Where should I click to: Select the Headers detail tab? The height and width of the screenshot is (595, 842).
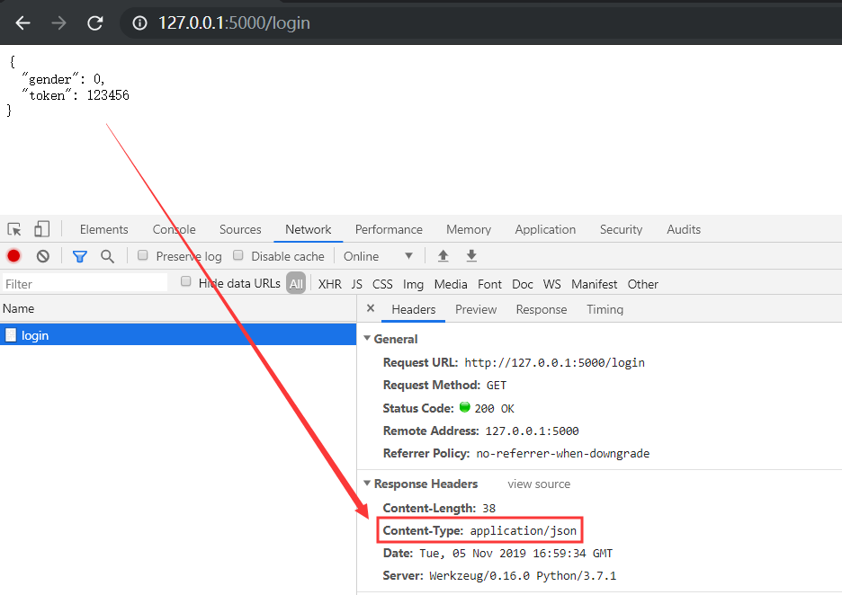[414, 309]
